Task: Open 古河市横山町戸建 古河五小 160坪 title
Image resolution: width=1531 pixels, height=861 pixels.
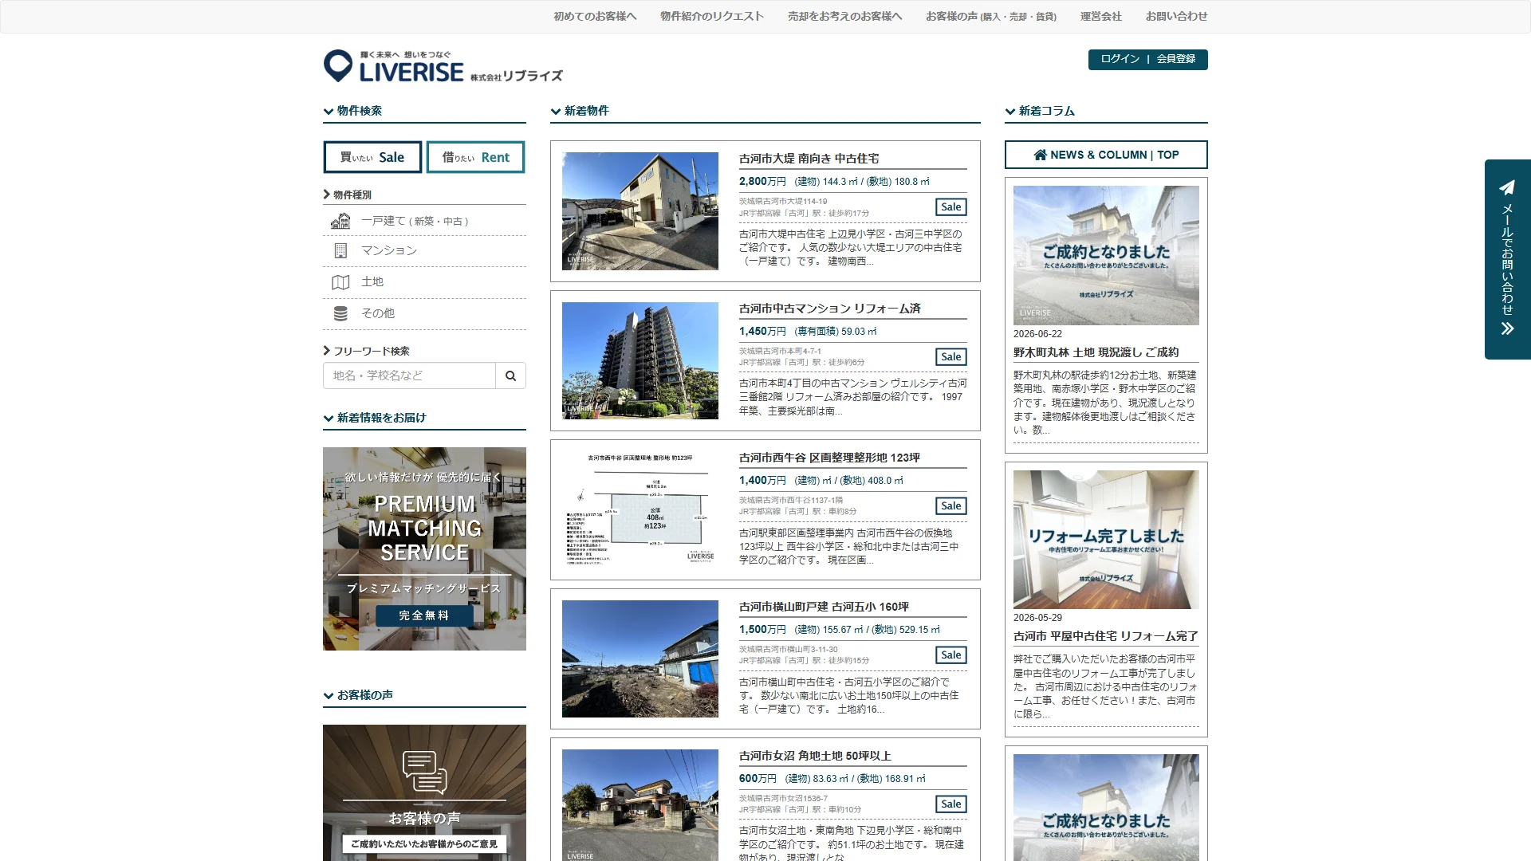Action: pos(824,607)
